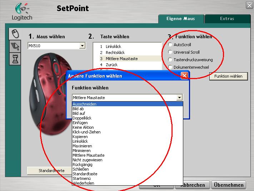Choose Bild auf from the function list
Screen dimensions: 254x191
click(x=128, y=113)
